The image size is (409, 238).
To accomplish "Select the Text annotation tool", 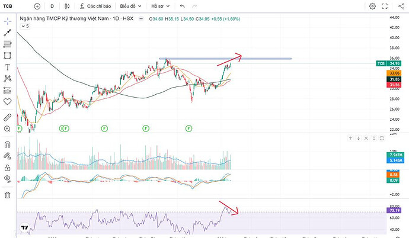I will click(8, 67).
